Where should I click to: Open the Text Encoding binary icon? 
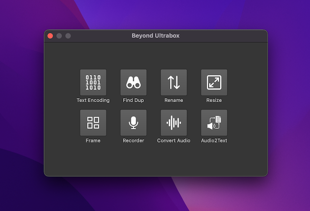93,82
